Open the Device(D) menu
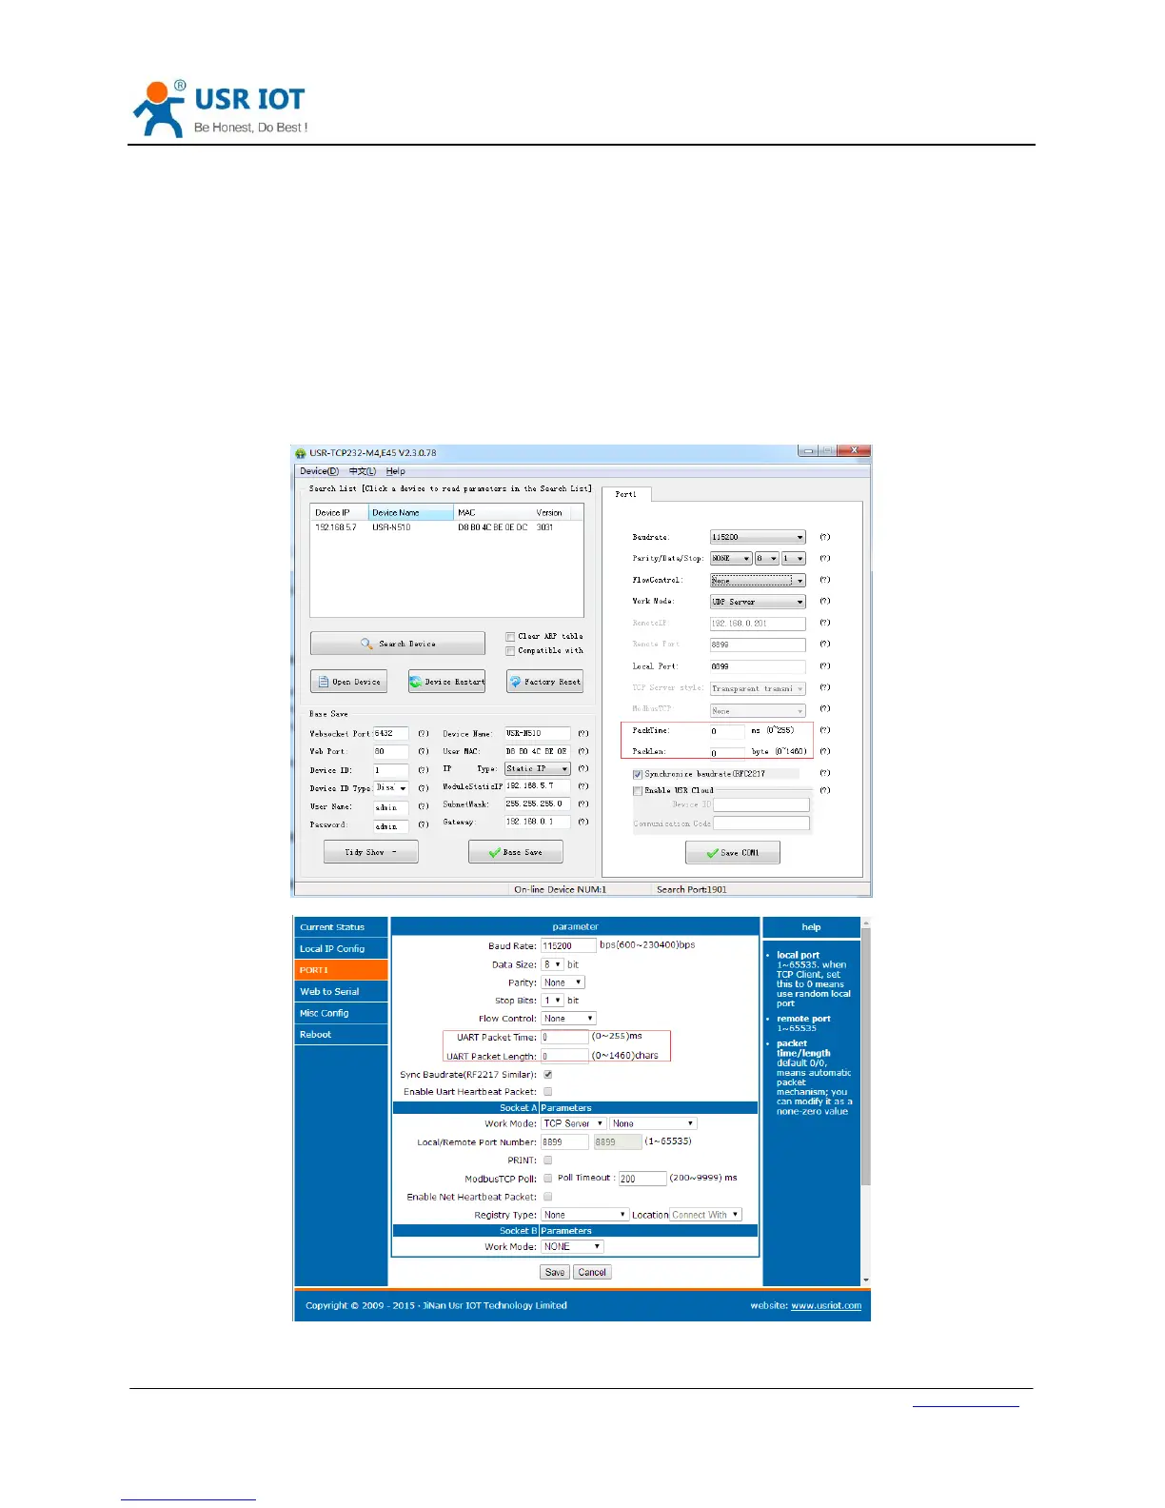This screenshot has width=1165, height=1508. (319, 471)
